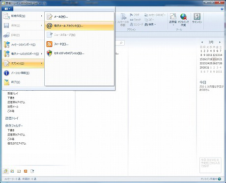Open the 検索 binoculars dropdown
This screenshot has width=226, height=183.
150,25
